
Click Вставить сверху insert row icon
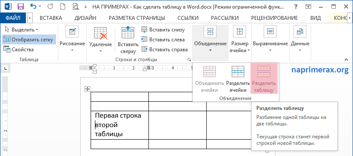coord(128,33)
